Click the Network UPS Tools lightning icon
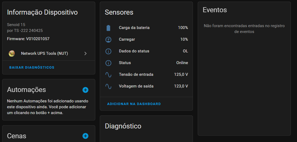 12,54
